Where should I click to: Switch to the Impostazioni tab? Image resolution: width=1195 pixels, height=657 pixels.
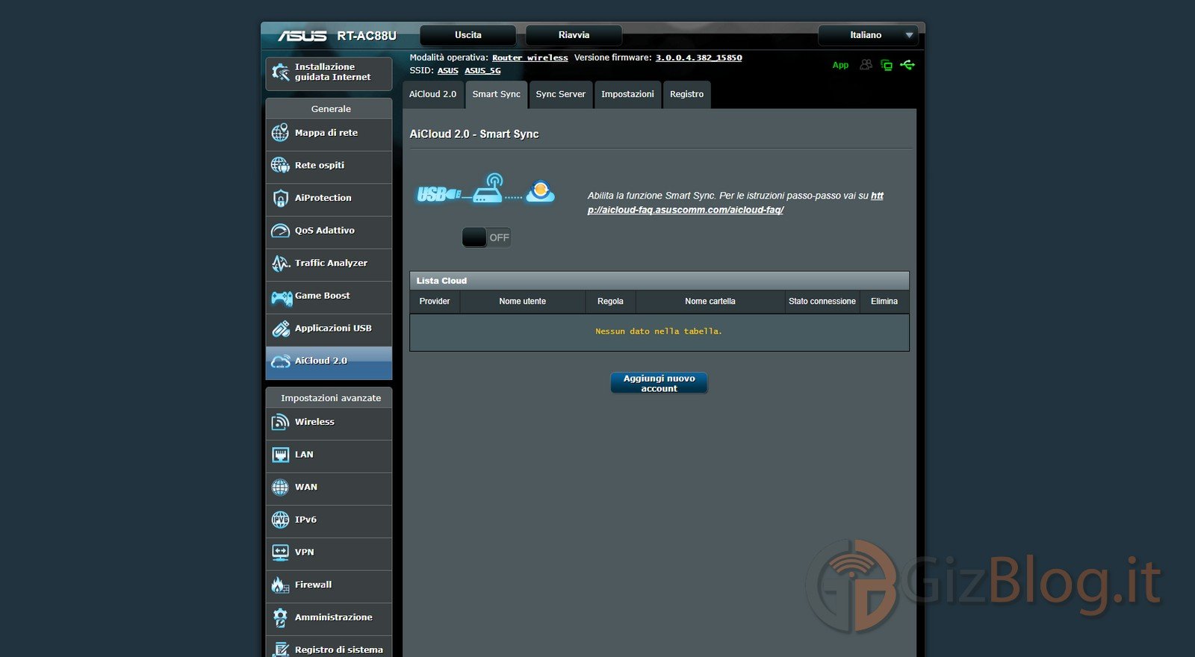point(627,95)
